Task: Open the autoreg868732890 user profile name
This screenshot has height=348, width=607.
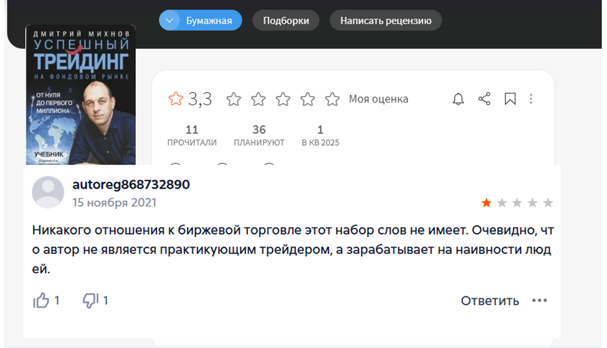Action: tap(131, 184)
